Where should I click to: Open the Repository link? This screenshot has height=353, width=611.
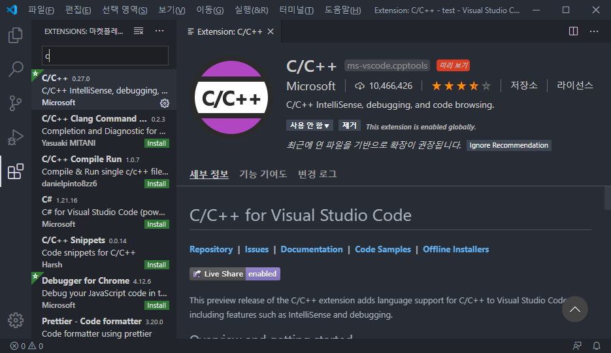[211, 249]
